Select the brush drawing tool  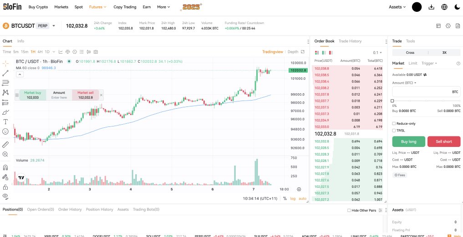5,112
